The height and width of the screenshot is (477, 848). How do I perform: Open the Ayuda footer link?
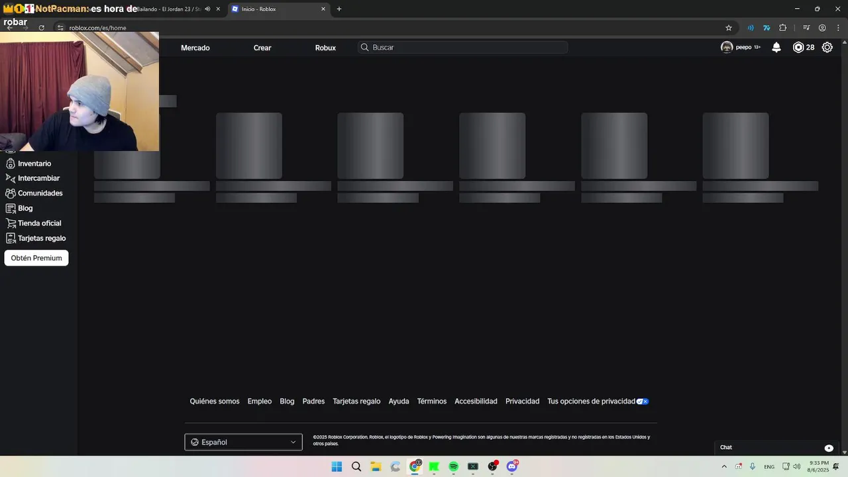click(399, 401)
